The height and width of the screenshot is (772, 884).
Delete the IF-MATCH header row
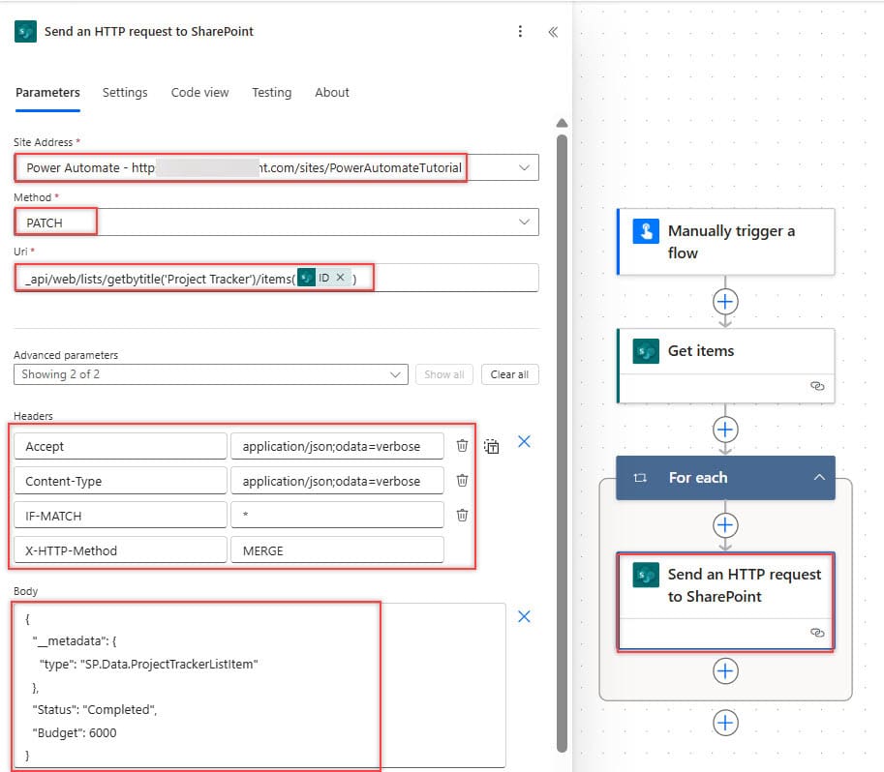coord(462,515)
